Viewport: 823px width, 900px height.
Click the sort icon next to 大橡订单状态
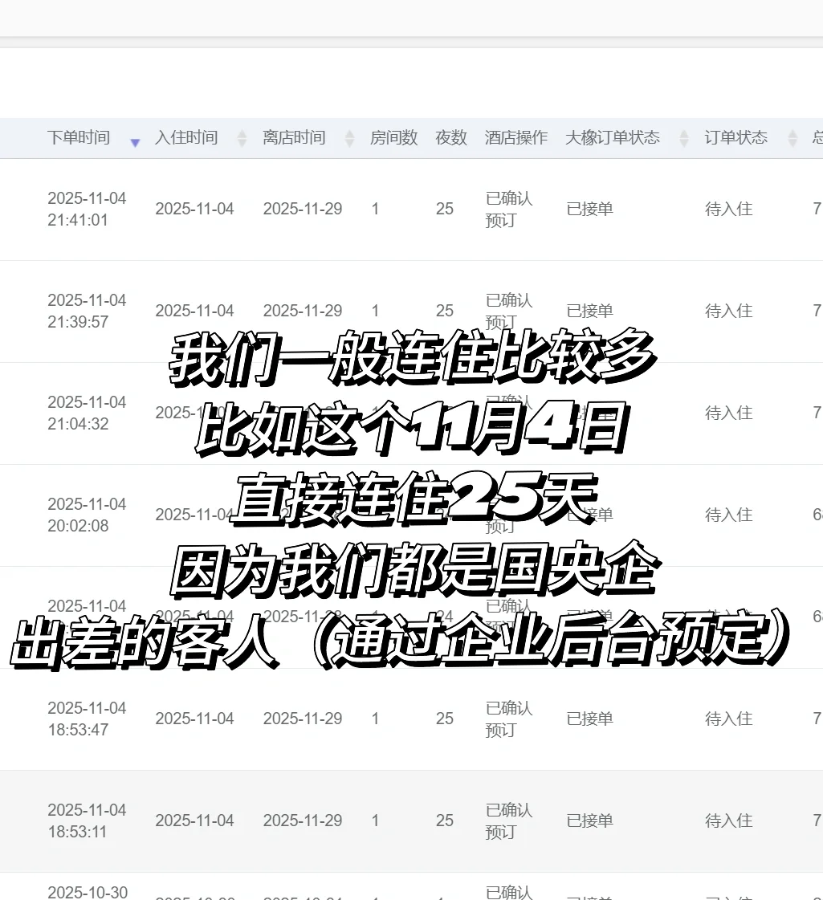pyautogui.click(x=683, y=138)
